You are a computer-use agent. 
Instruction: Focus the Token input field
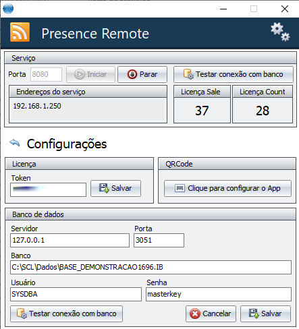48,189
